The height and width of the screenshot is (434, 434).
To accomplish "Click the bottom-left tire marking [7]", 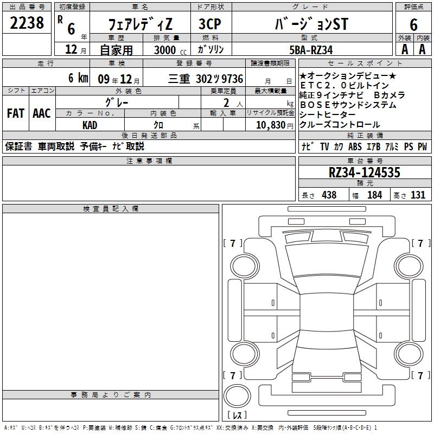I will (233, 375).
